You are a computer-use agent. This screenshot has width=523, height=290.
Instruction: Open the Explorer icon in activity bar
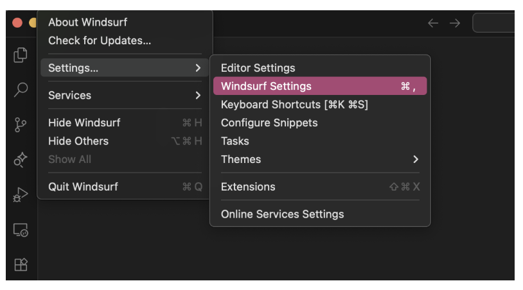[x=21, y=56]
